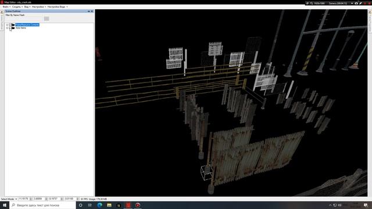The width and height of the screenshot is (372, 209).
Task: Click the gray filter button beside the filter field
Action: click(x=46, y=19)
